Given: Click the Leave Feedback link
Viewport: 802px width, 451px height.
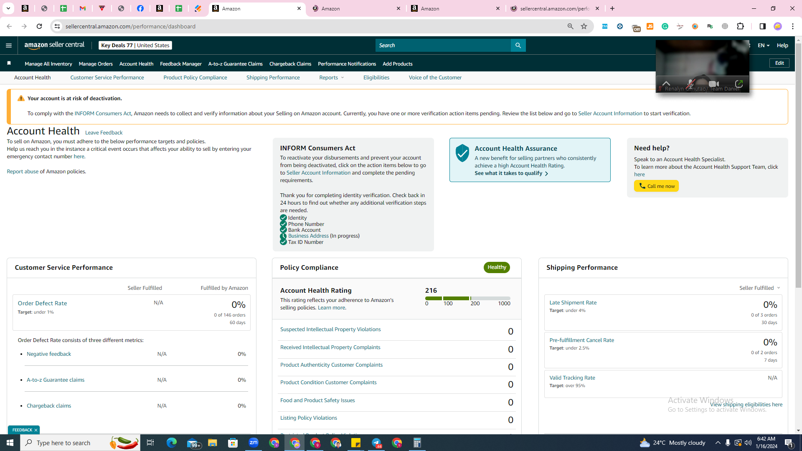Looking at the screenshot, I should (104, 133).
